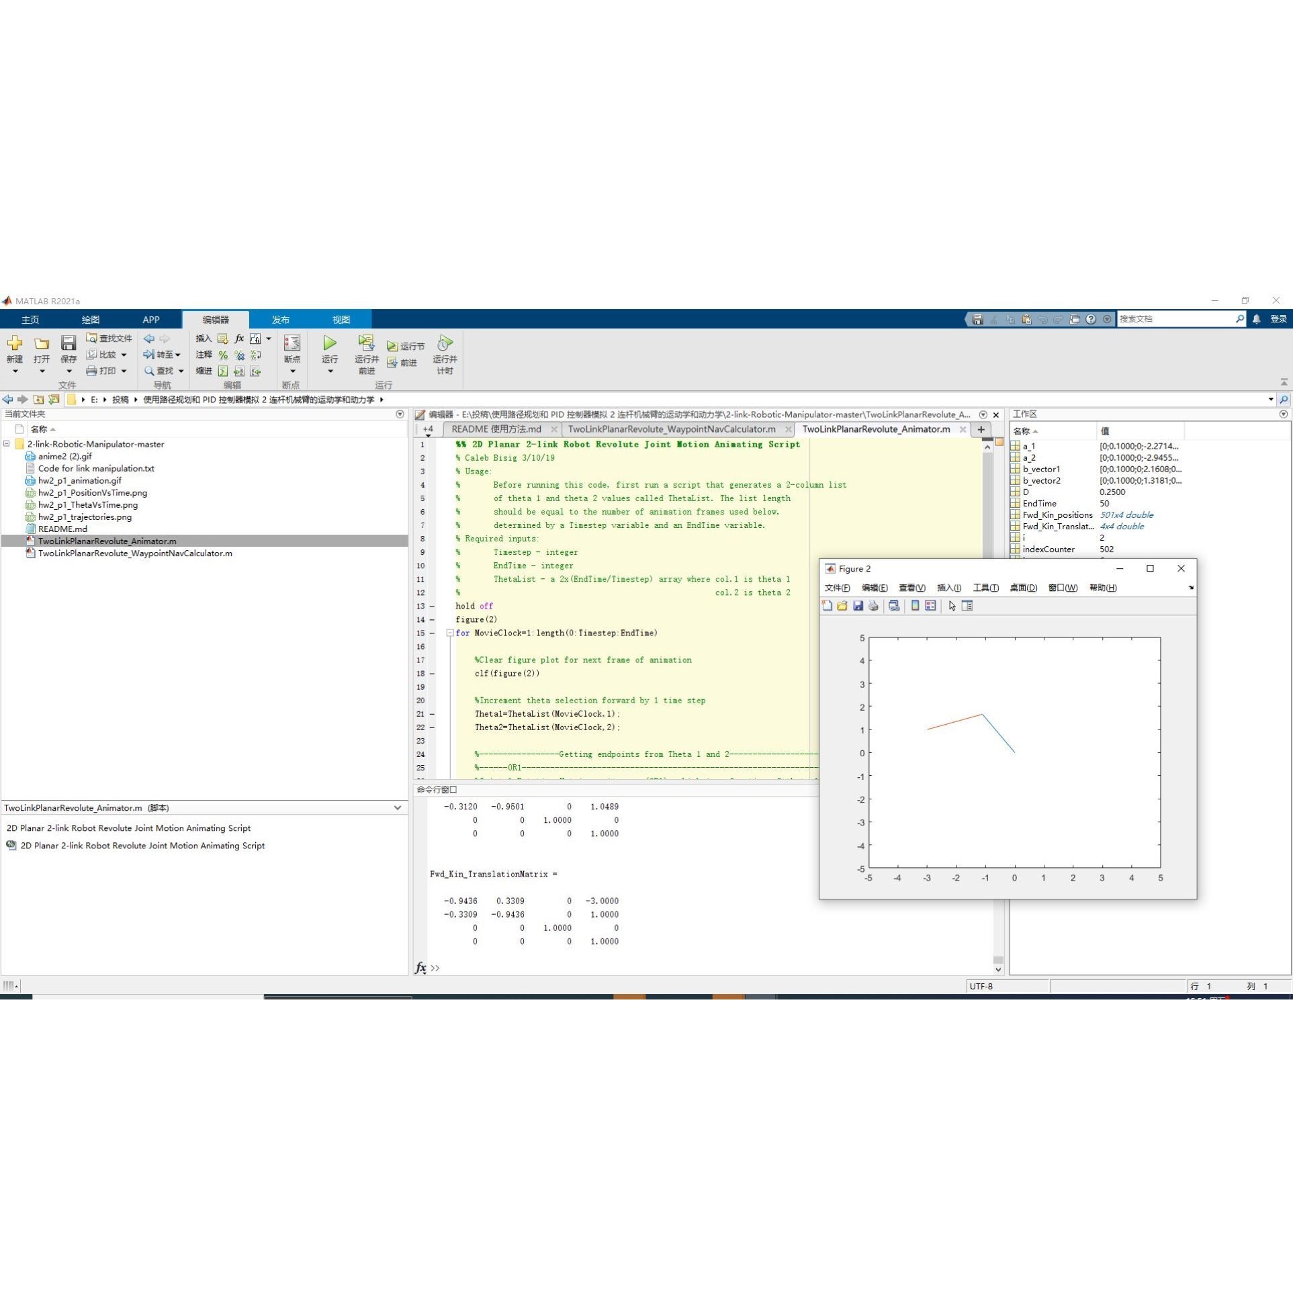Click the command window prompt input
Screen dimensions: 1293x1293
712,968
